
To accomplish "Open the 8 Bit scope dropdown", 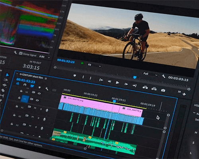I will click(45, 57).
